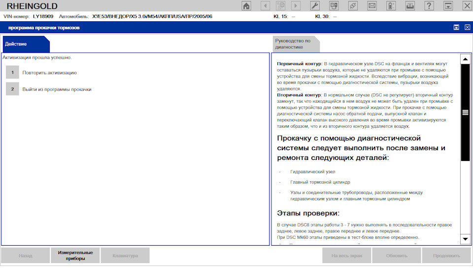Open the data exchange icon beside wrench

(x=334, y=6)
